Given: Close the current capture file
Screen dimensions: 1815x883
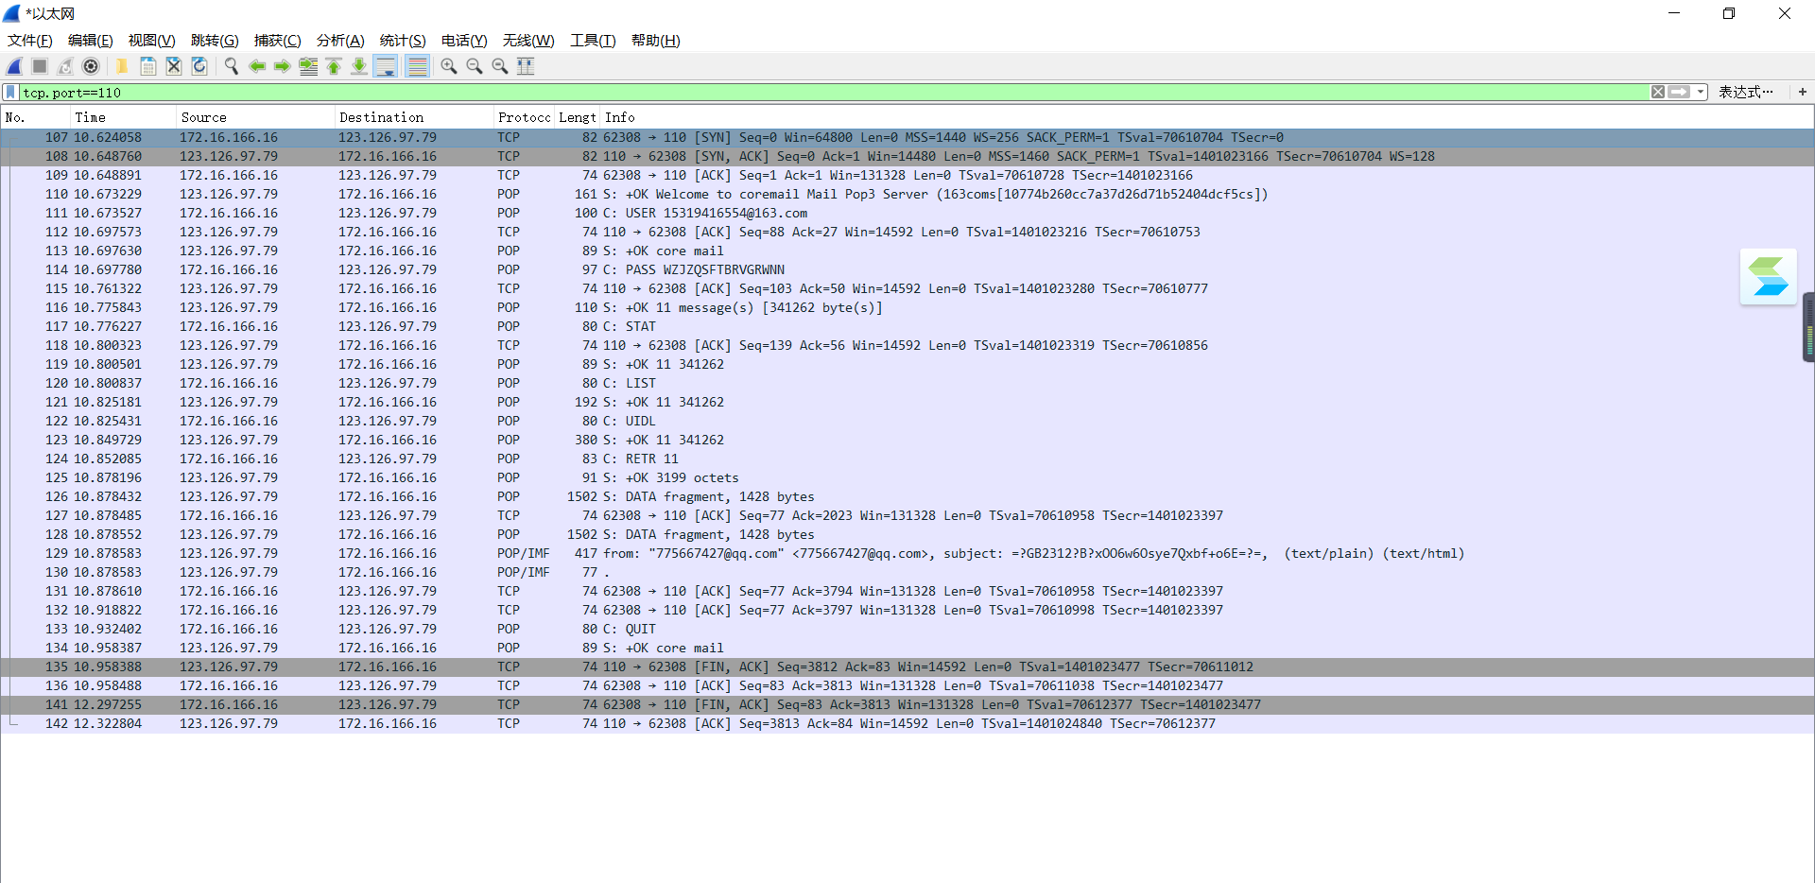Looking at the screenshot, I should click(173, 66).
